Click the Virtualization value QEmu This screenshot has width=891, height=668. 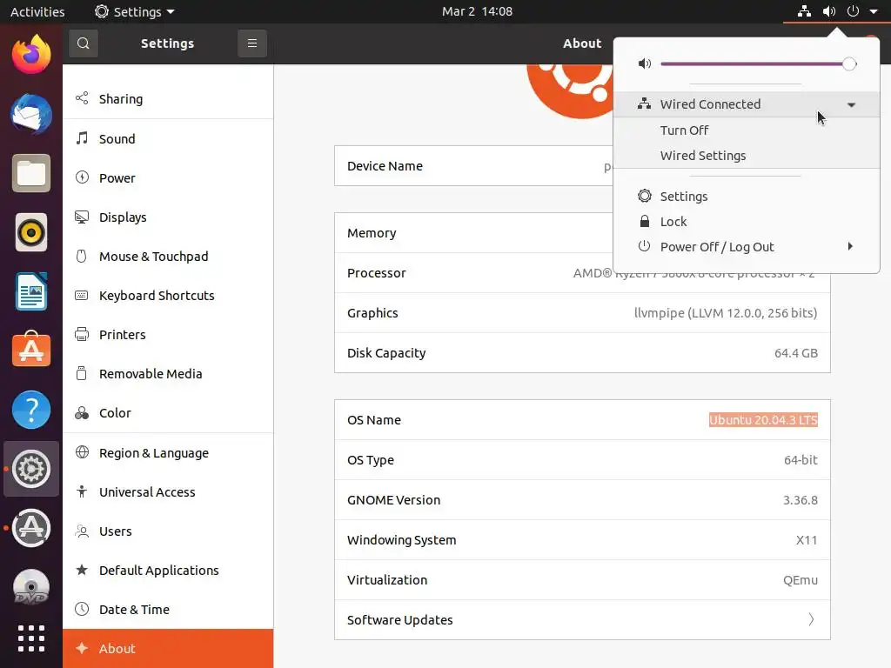[801, 580]
